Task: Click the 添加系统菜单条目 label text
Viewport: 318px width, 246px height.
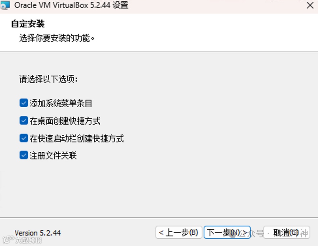Action: 61,103
